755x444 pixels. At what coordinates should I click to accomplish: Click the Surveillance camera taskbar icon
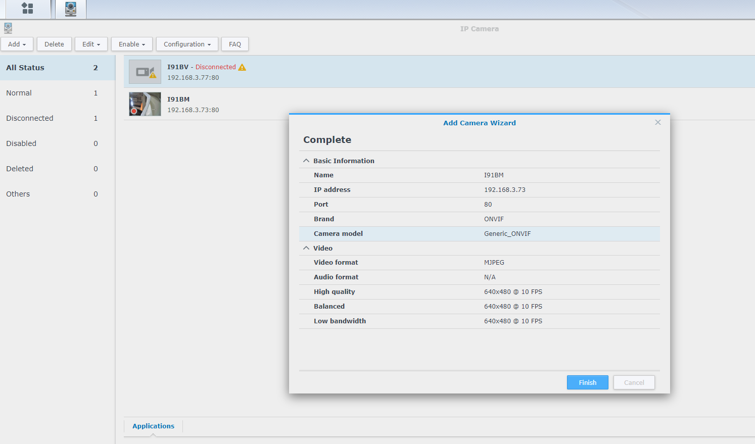tap(71, 9)
